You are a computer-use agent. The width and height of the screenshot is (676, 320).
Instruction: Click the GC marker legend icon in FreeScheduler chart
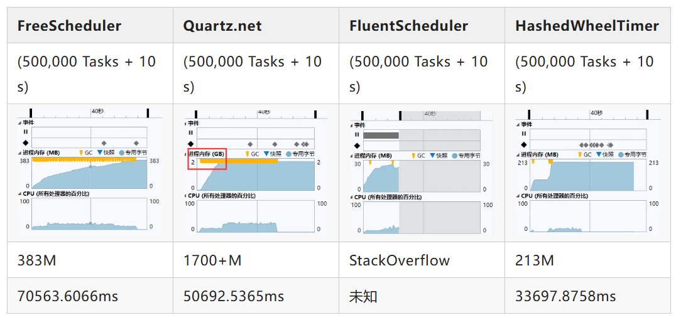tap(82, 152)
